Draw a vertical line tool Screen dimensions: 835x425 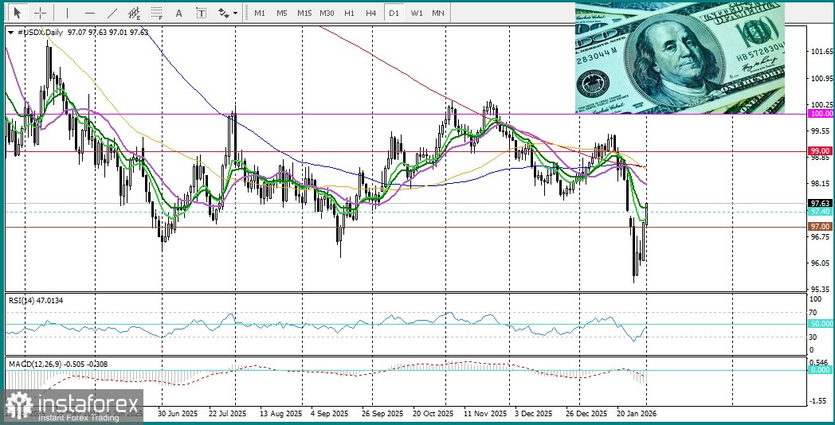(67, 13)
